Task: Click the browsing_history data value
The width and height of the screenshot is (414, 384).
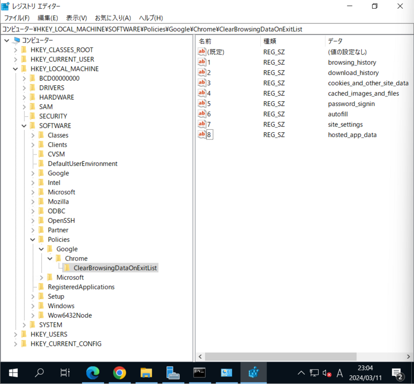Action: point(352,63)
